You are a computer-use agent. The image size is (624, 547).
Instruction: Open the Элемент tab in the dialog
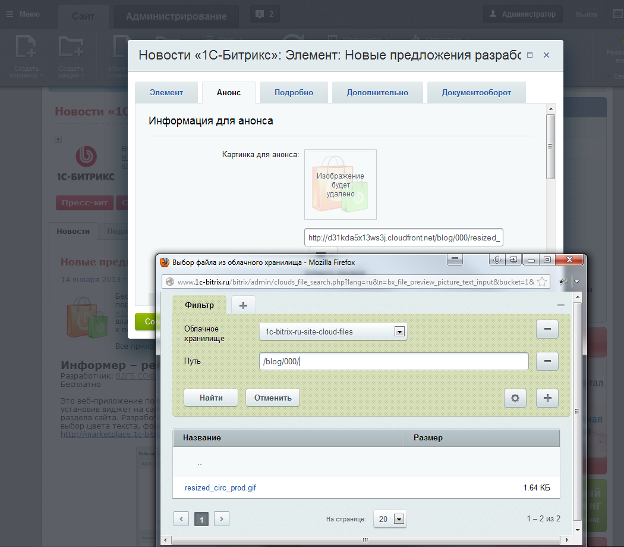point(166,92)
